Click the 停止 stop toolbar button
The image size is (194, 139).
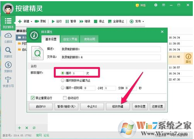(99, 21)
